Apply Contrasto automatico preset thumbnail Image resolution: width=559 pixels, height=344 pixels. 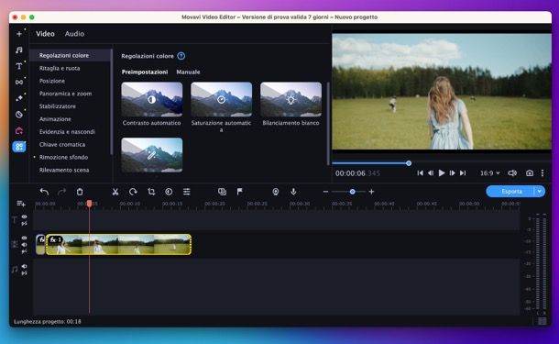(152, 100)
